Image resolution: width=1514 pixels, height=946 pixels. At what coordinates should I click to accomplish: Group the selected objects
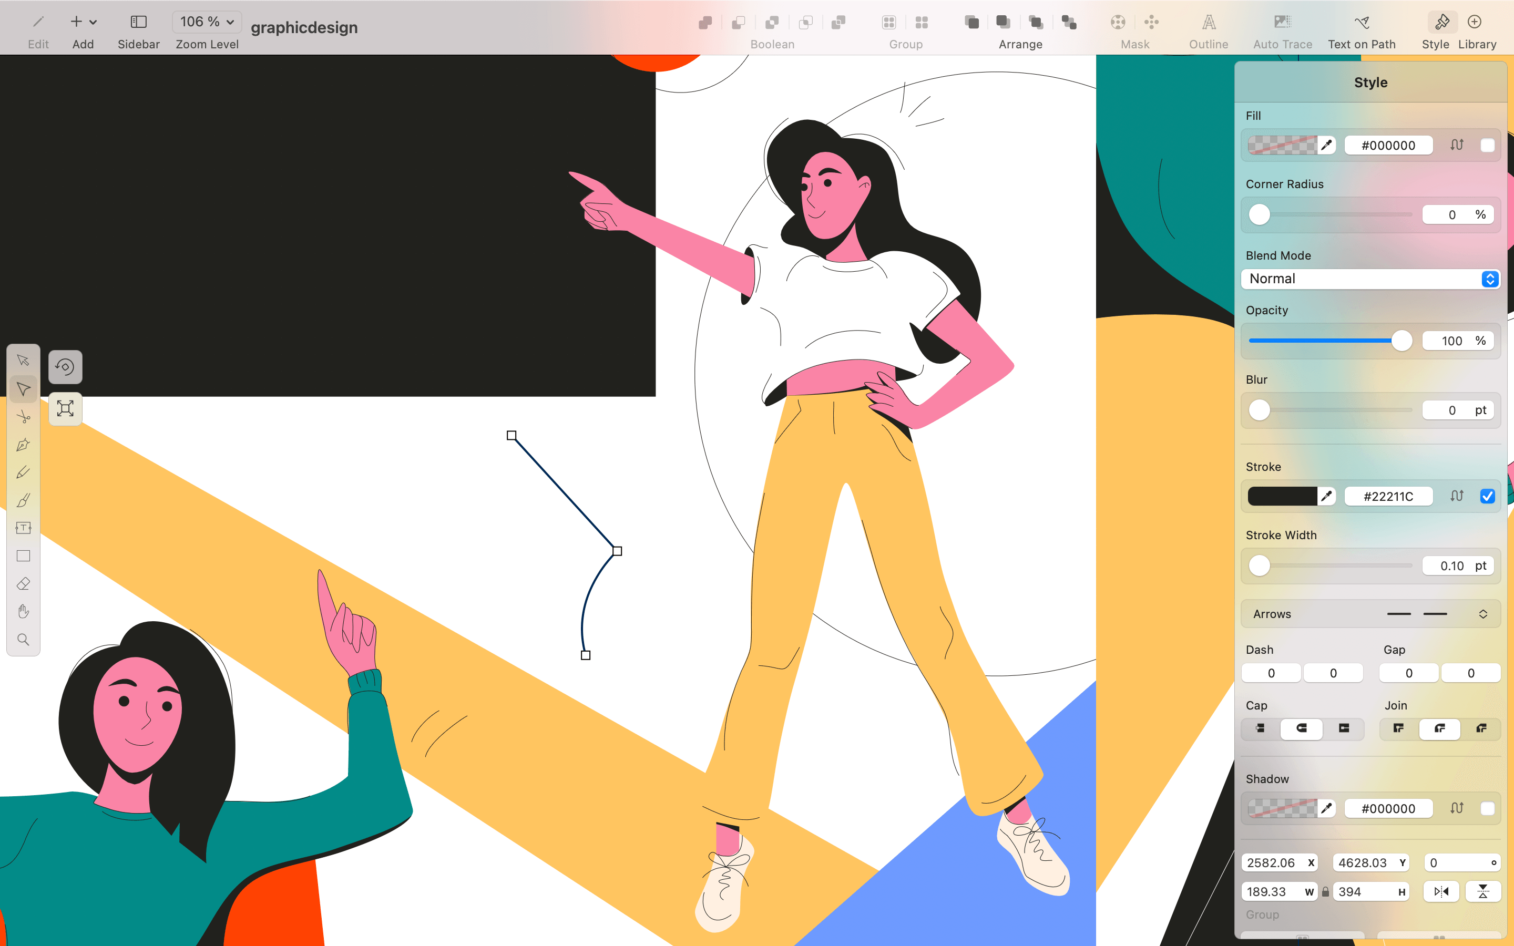889,23
